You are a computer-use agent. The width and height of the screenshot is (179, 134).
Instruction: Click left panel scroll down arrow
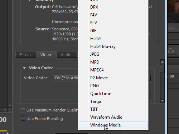click(10, 105)
